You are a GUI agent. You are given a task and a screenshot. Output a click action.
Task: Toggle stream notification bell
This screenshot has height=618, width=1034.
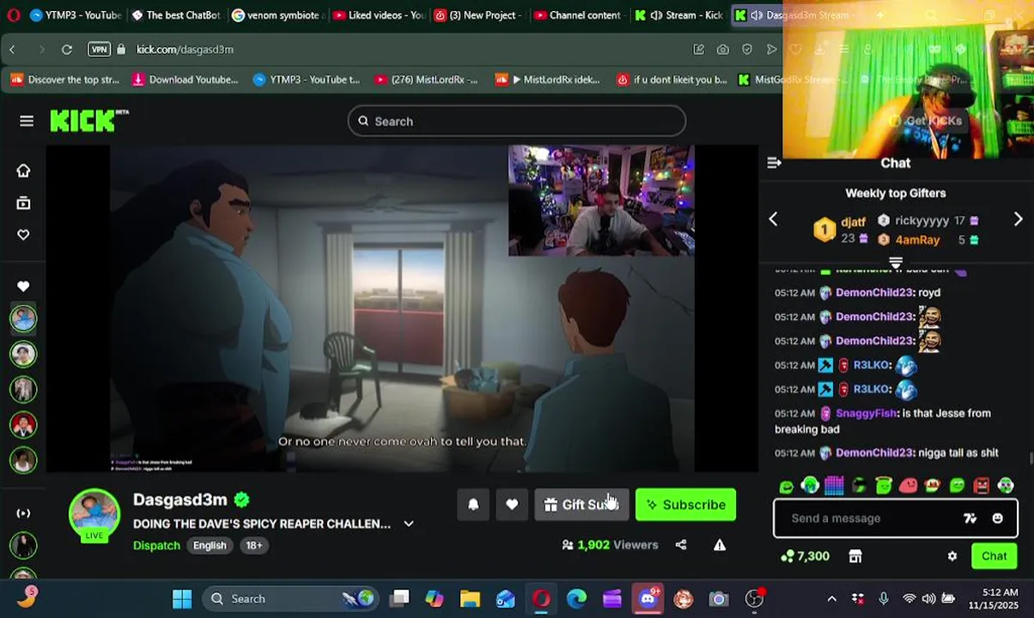473,505
